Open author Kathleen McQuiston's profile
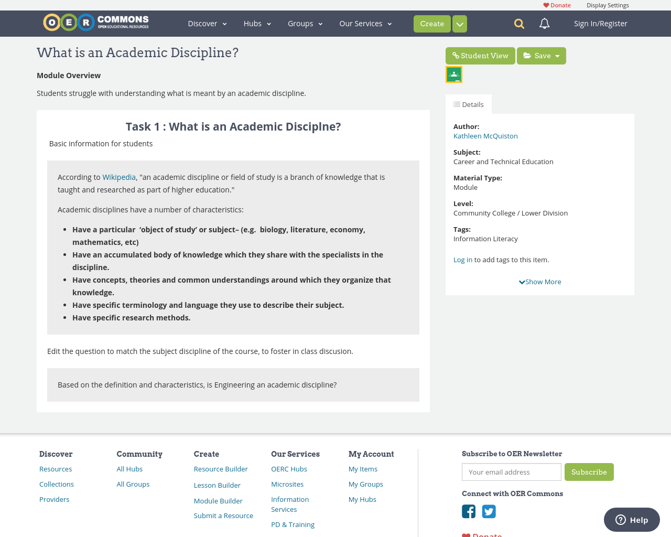 [x=485, y=135]
